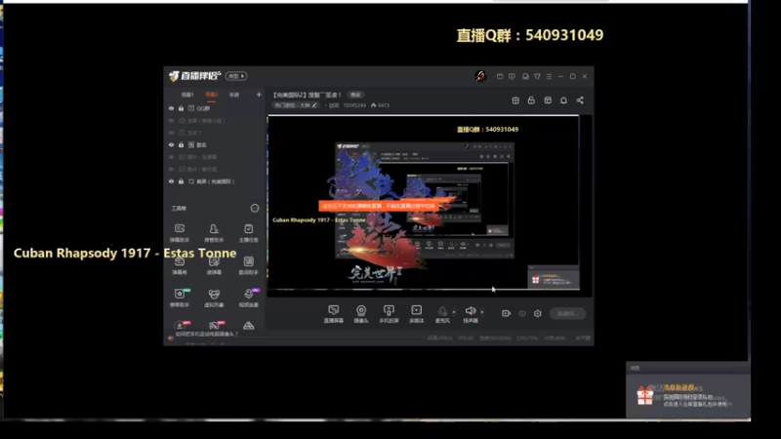Click the CPU usage status entry
Viewport: 781px width, 439px height.
(527, 339)
